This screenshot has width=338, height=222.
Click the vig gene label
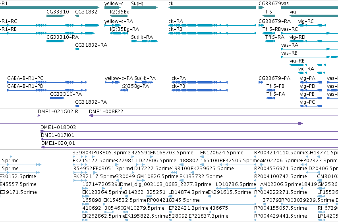[x=292, y=12]
